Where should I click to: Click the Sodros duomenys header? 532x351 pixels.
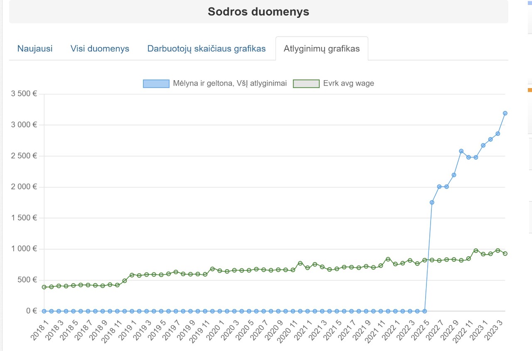(259, 12)
